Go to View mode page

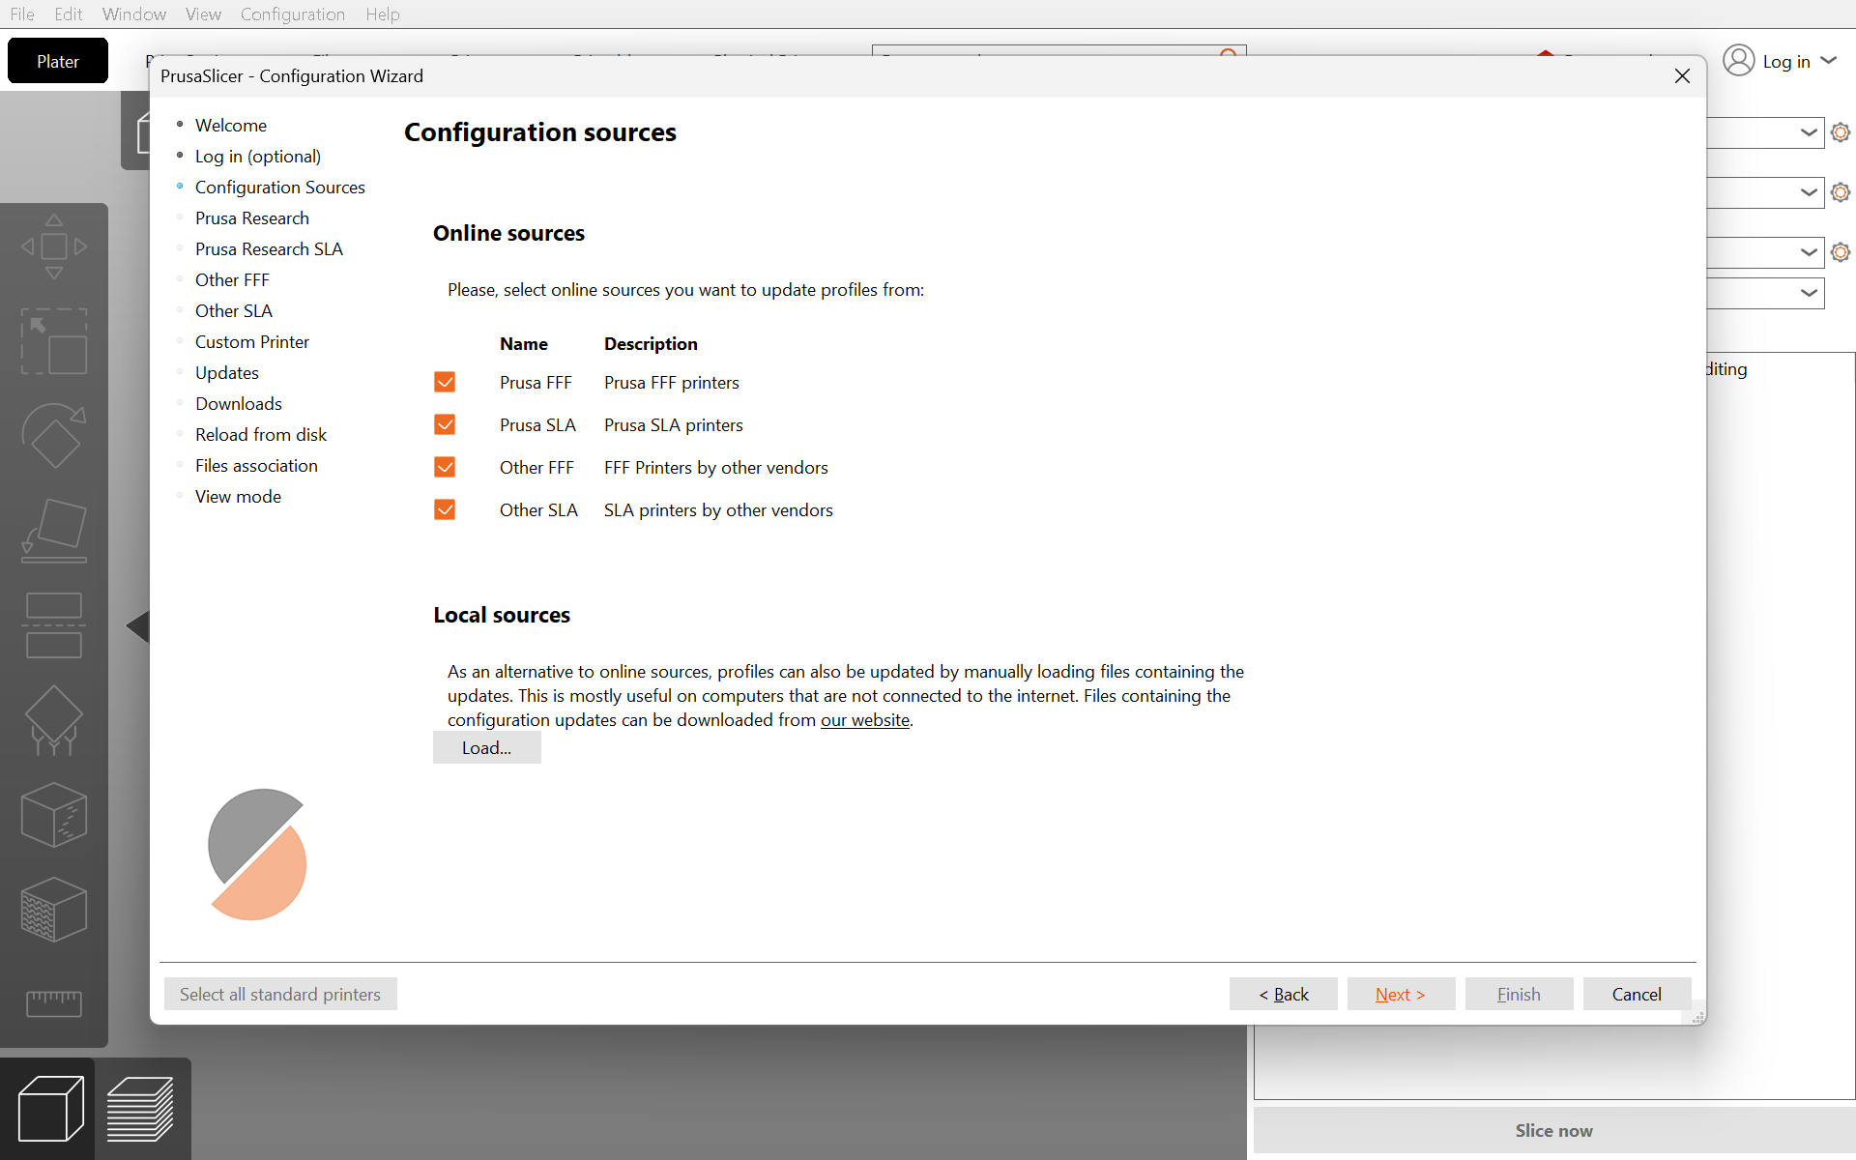(x=238, y=496)
